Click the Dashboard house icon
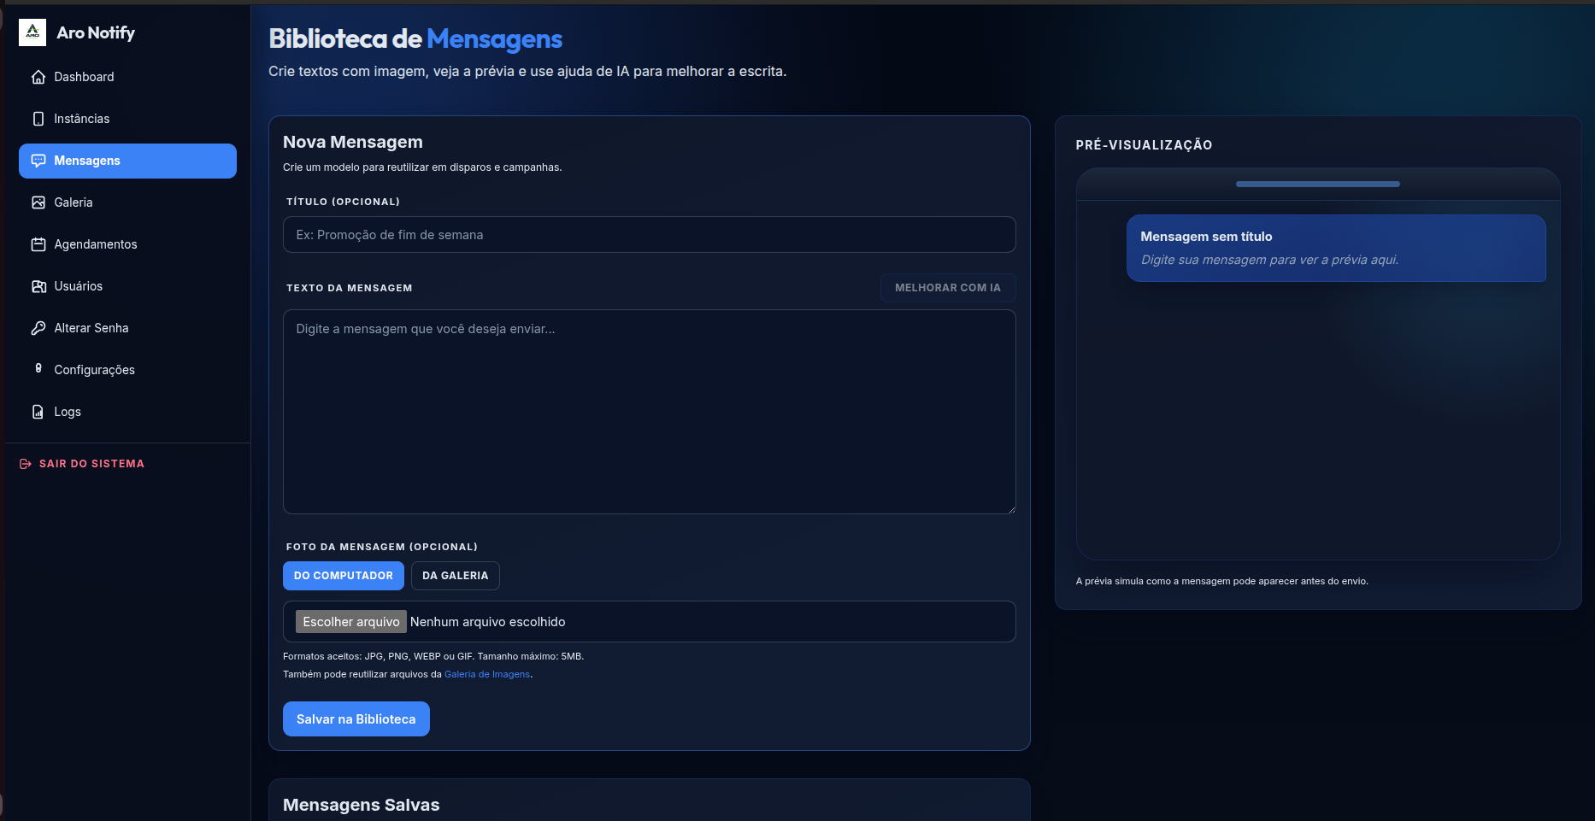Viewport: 1595px width, 821px height. [x=38, y=77]
